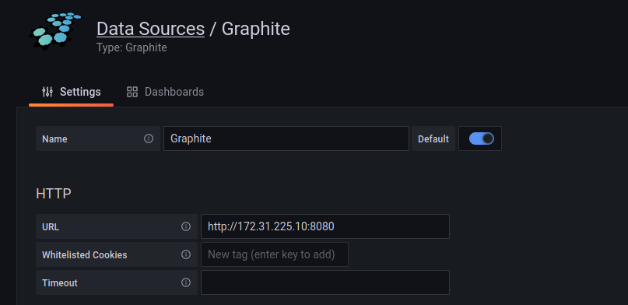This screenshot has height=305, width=628.
Task: Click into the URL input field
Action: (x=325, y=226)
